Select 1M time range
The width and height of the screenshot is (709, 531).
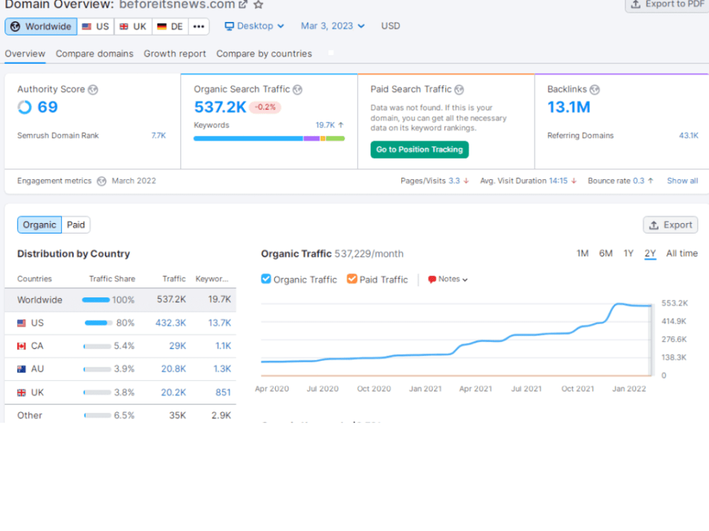coord(582,253)
